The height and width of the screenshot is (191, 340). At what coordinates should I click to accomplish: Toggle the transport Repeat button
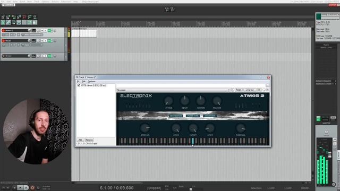[x=38, y=188]
